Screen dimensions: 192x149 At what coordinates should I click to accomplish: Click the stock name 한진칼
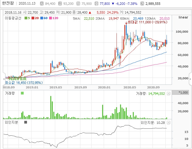(x=8, y=3)
